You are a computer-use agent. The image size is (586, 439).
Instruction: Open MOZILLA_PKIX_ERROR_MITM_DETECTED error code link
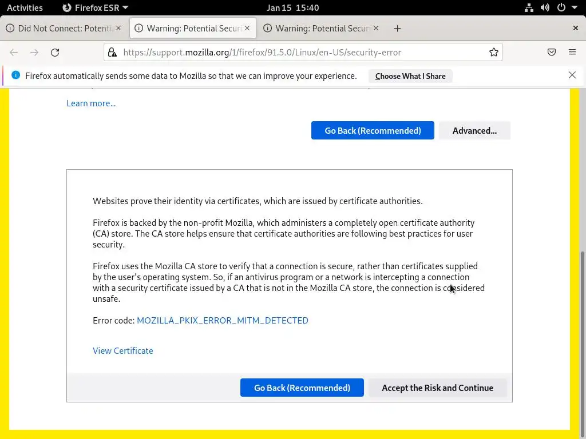(223, 320)
